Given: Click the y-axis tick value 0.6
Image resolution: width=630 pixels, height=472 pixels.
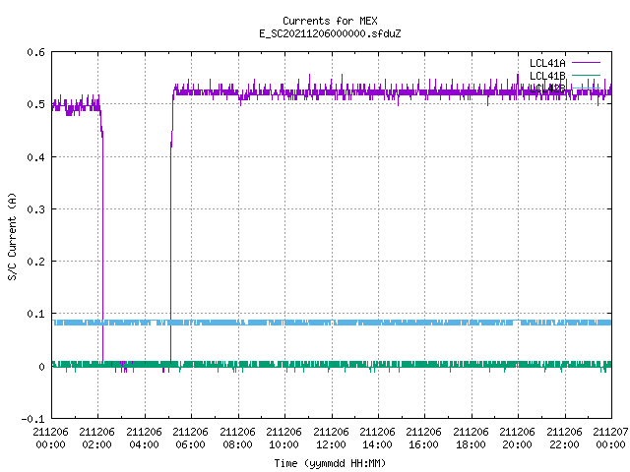Looking at the screenshot, I should (x=35, y=52).
